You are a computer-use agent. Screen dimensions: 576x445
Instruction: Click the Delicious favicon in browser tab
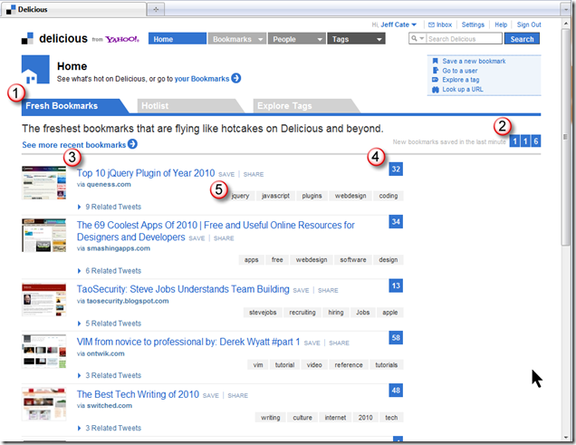[x=11, y=10]
